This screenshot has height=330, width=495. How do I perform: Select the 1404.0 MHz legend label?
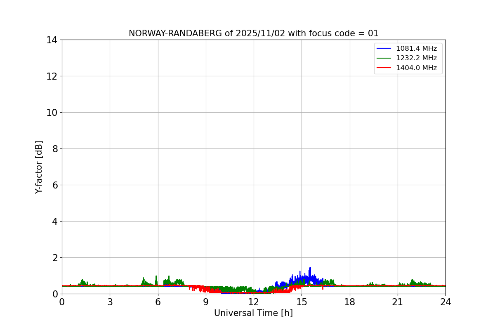click(416, 68)
